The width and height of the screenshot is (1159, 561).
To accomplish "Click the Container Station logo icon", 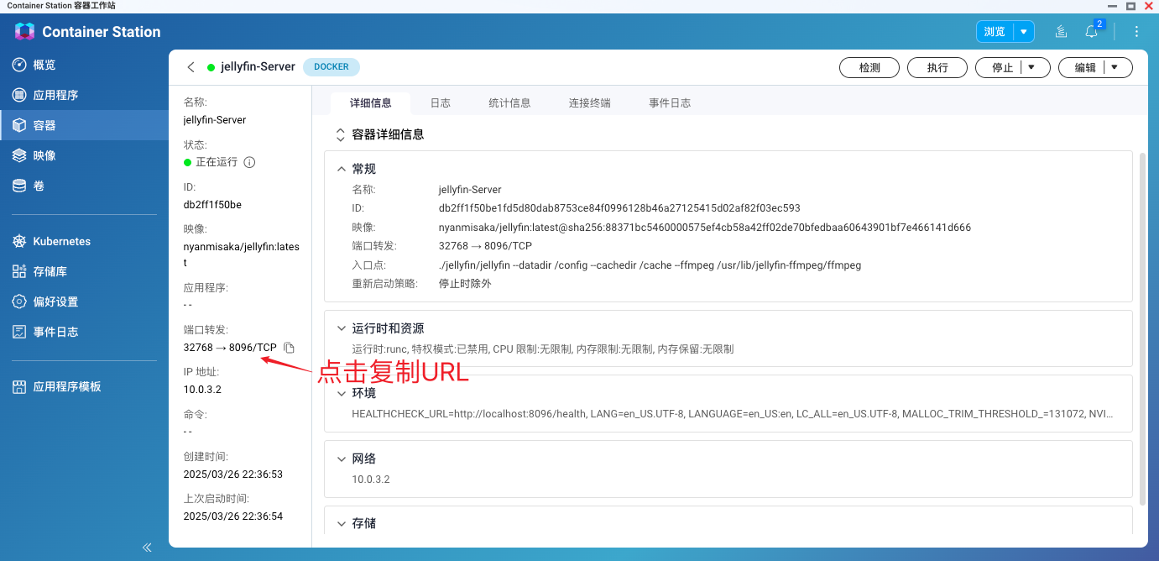I will click(24, 32).
